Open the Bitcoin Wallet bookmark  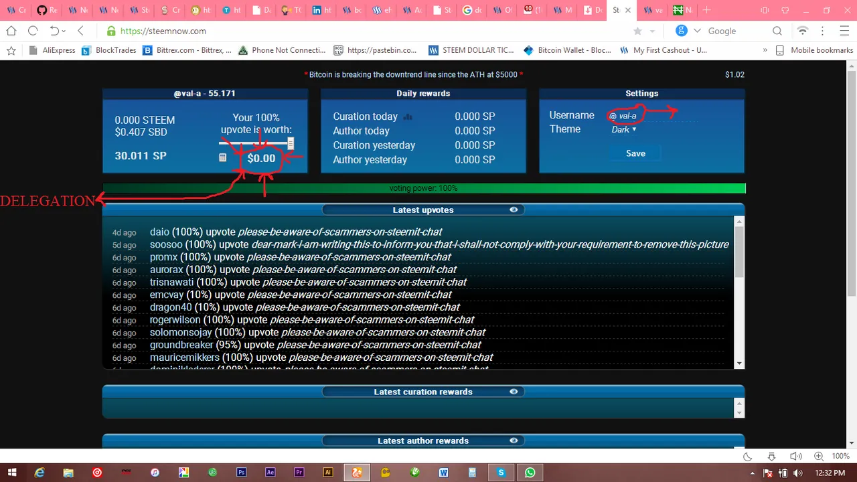569,50
